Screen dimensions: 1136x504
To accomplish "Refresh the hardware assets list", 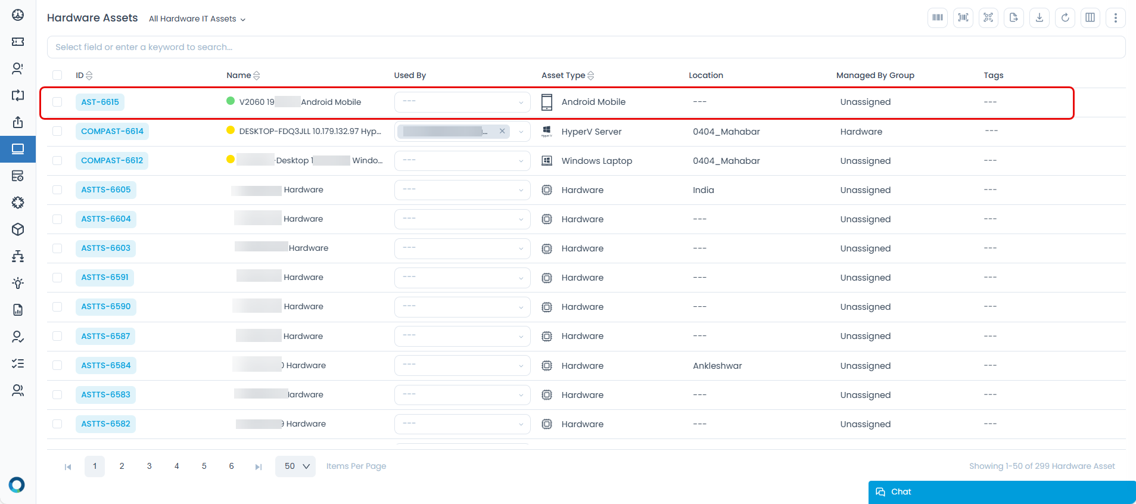I will [1065, 18].
